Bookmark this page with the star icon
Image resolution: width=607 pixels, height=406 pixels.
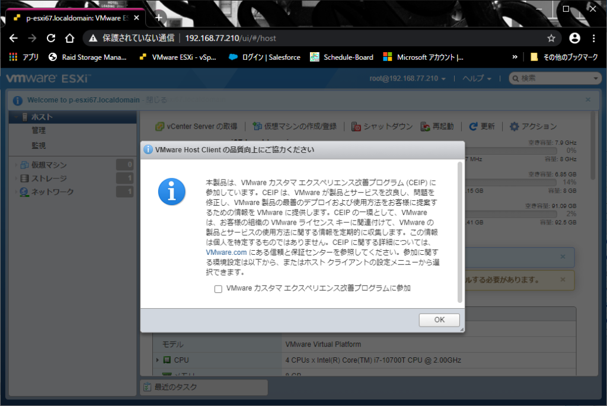[551, 38]
